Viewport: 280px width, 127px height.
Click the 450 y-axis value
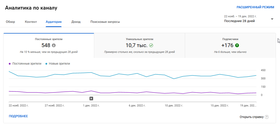tap(263, 70)
